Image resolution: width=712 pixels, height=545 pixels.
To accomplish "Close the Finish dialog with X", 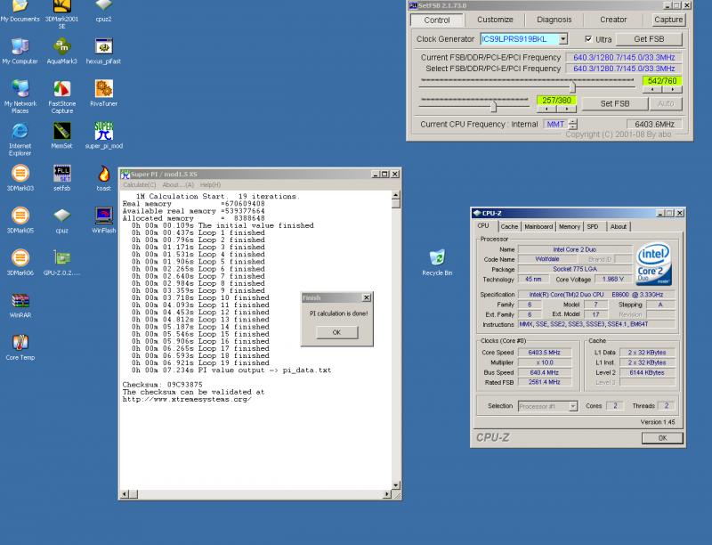I will coord(367,297).
